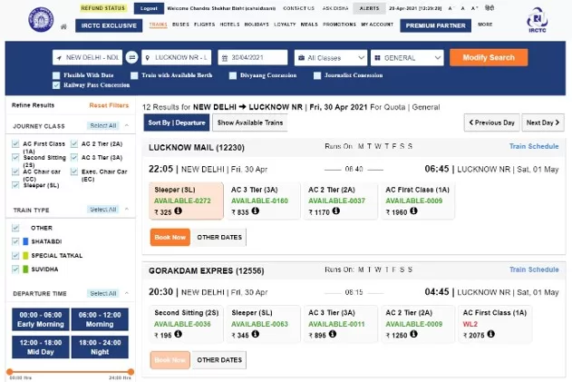
Task: Open GENERAL quota dropdown
Action: click(x=407, y=58)
